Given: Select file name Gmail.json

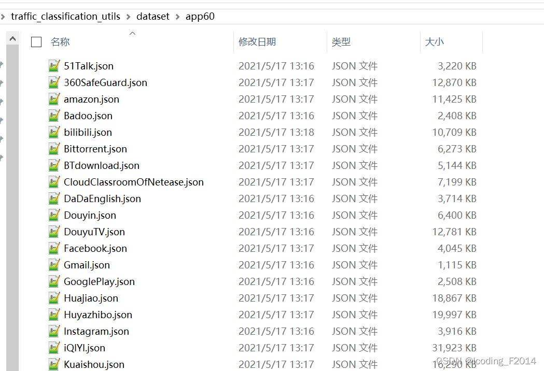Looking at the screenshot, I should point(87,265).
